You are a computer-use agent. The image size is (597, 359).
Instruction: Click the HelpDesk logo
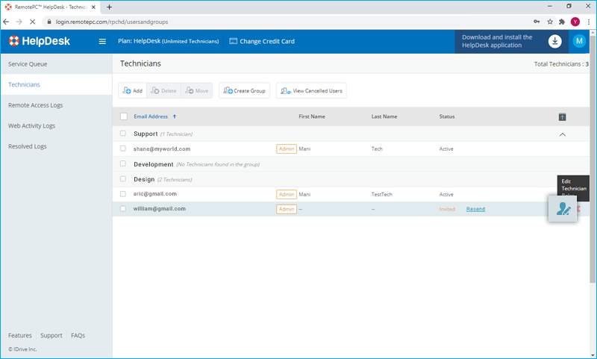point(39,41)
